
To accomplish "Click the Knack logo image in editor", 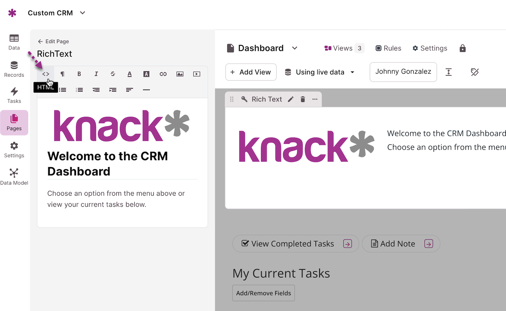I will (121, 125).
